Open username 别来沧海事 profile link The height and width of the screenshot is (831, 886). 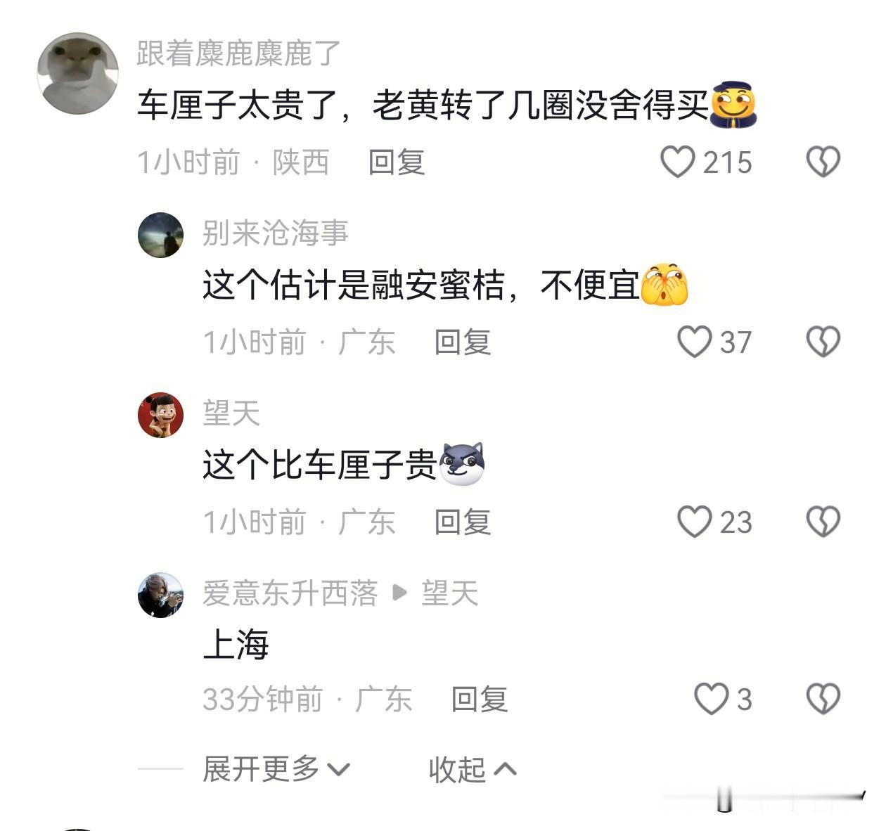[276, 233]
